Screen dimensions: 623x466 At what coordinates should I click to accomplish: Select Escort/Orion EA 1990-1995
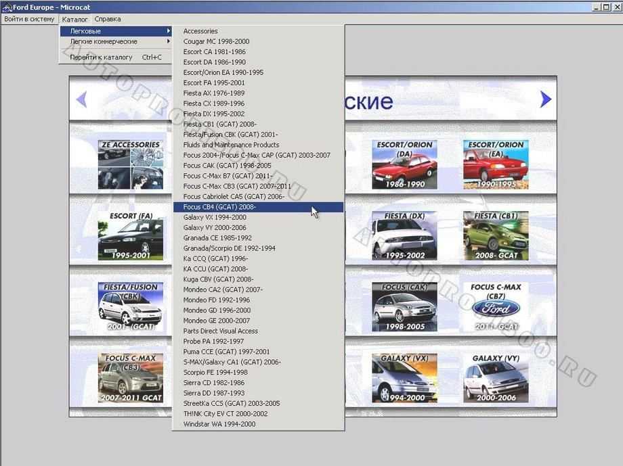tap(258, 72)
